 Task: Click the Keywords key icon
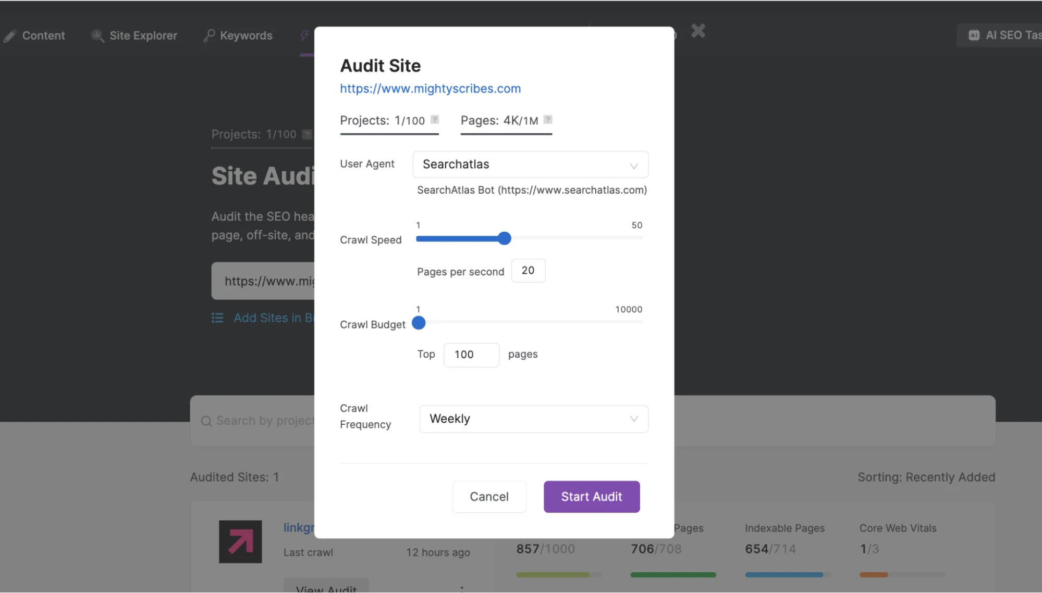pos(209,35)
